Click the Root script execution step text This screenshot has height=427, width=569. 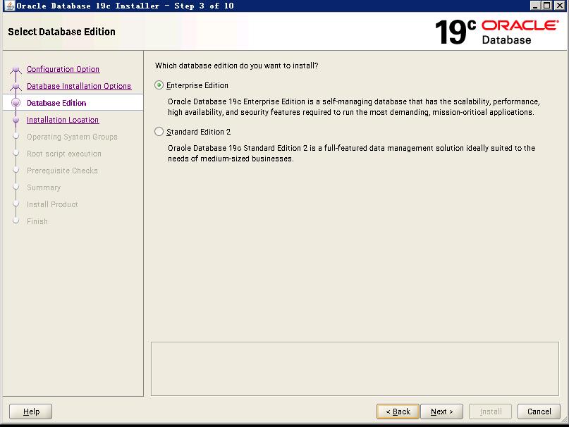64,154
